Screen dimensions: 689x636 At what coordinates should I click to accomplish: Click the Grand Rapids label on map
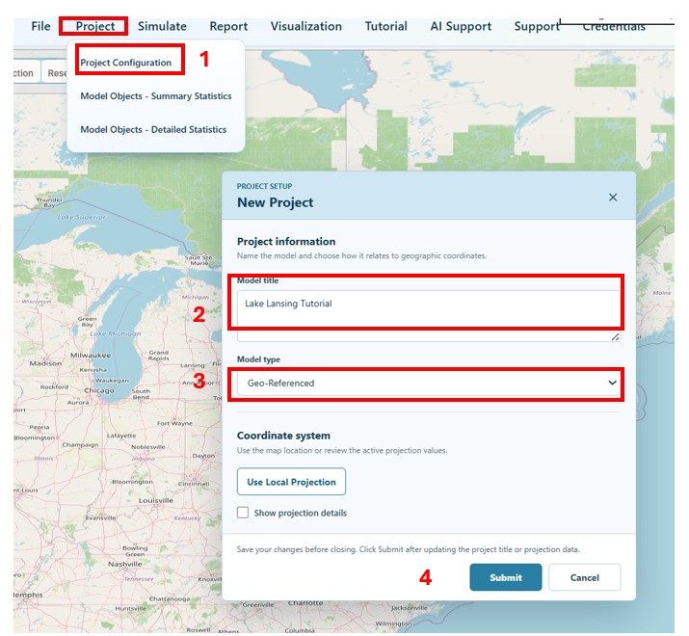point(159,356)
